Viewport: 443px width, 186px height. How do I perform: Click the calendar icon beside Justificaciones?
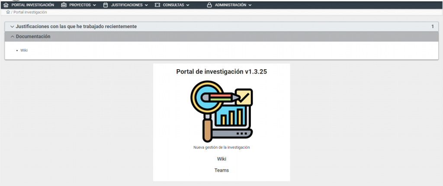(106, 5)
